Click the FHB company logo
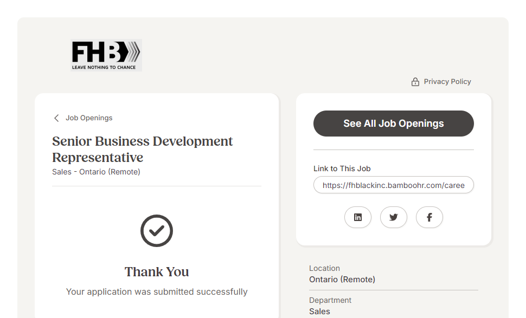 (x=106, y=55)
